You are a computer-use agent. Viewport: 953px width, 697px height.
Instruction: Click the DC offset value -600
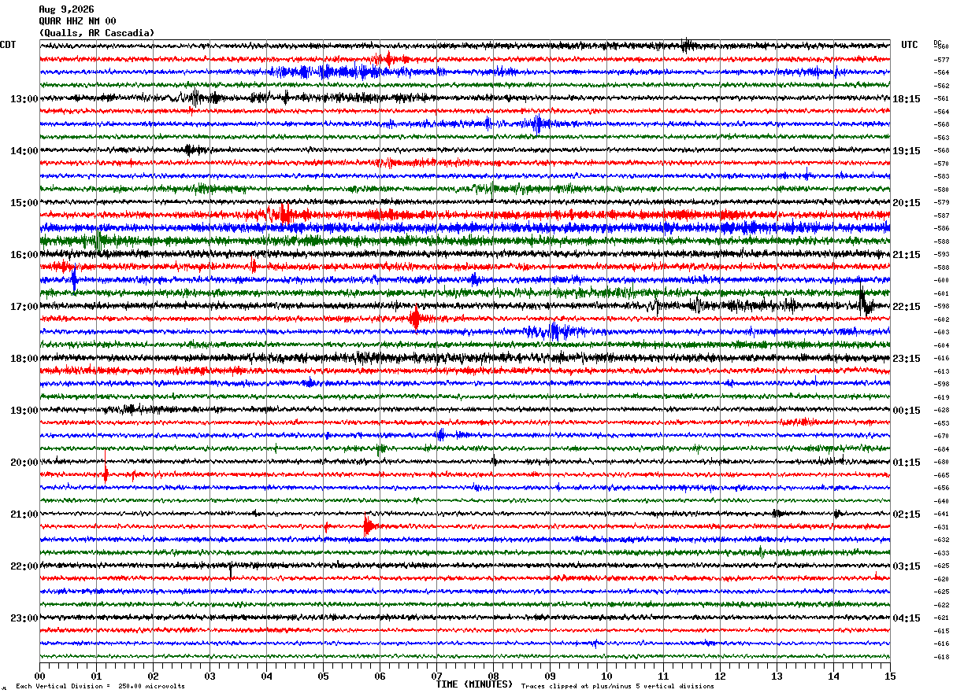(x=941, y=281)
